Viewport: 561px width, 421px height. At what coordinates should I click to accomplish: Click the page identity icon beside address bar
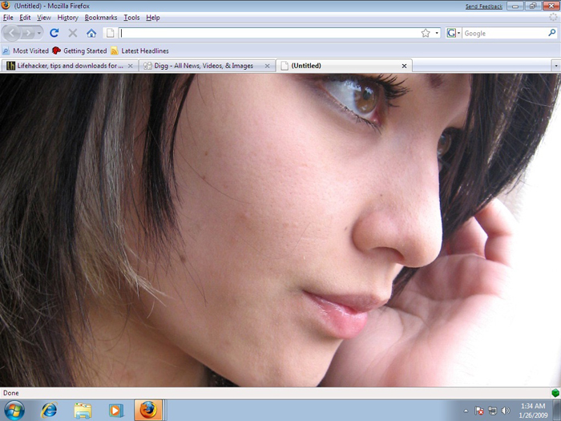(111, 34)
